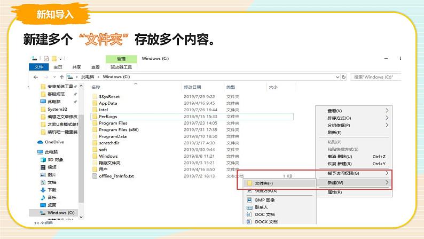This screenshot has height=239, width=424.
Task: Choose 刷新(E) in context menu
Action: click(354, 133)
